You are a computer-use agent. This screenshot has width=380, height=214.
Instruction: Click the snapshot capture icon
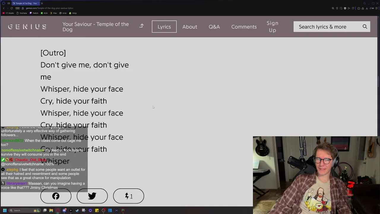[x=341, y=8]
